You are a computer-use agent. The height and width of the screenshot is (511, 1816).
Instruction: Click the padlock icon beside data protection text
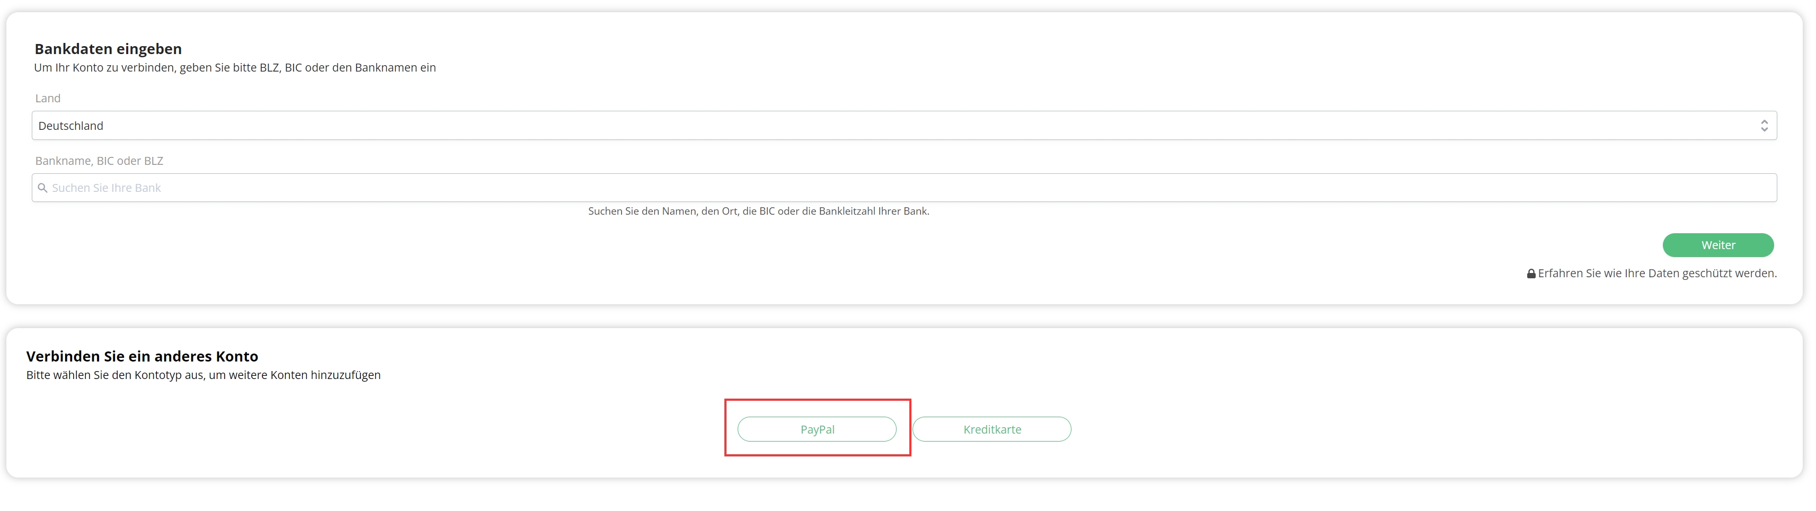click(1530, 274)
